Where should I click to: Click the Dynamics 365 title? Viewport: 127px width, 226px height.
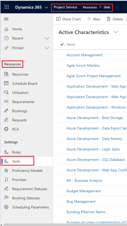pyautogui.click(x=28, y=7)
